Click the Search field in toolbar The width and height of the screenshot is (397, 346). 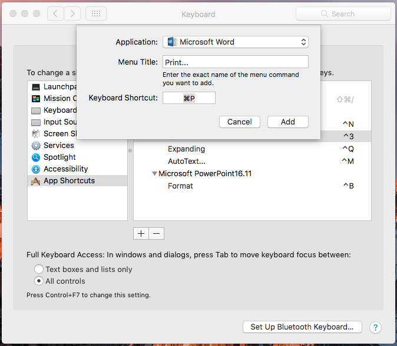pos(343,14)
